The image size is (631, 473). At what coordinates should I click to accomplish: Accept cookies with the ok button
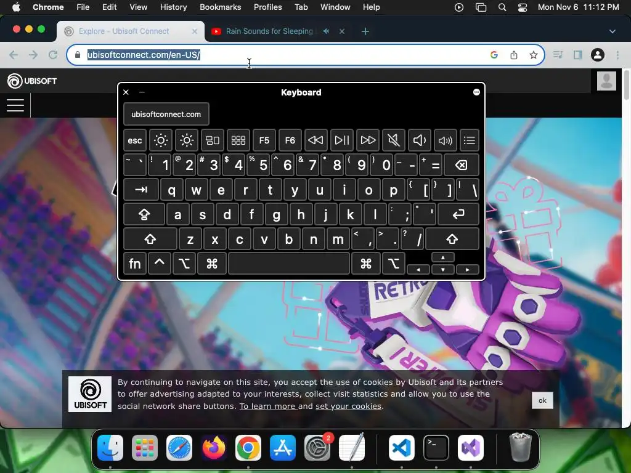(542, 400)
